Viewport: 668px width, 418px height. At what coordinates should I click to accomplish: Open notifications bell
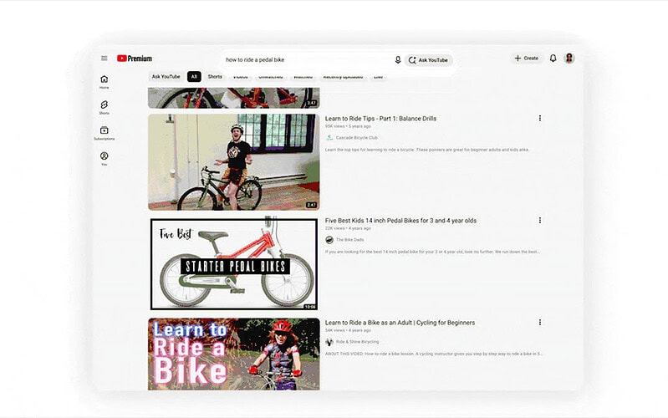click(553, 59)
